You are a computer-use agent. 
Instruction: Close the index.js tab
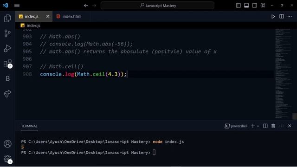click(x=48, y=17)
